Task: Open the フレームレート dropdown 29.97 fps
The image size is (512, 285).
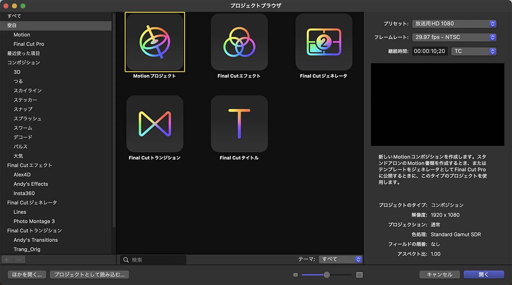Action: click(454, 37)
